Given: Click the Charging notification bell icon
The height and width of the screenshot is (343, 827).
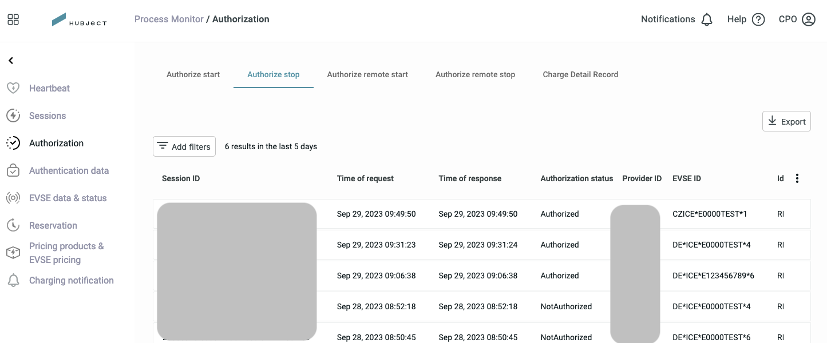Looking at the screenshot, I should tap(13, 280).
